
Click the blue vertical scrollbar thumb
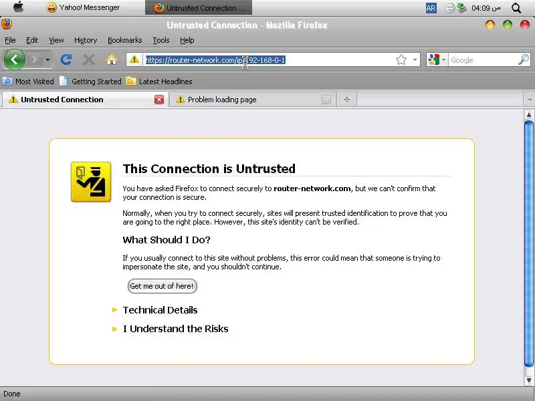pyautogui.click(x=529, y=244)
